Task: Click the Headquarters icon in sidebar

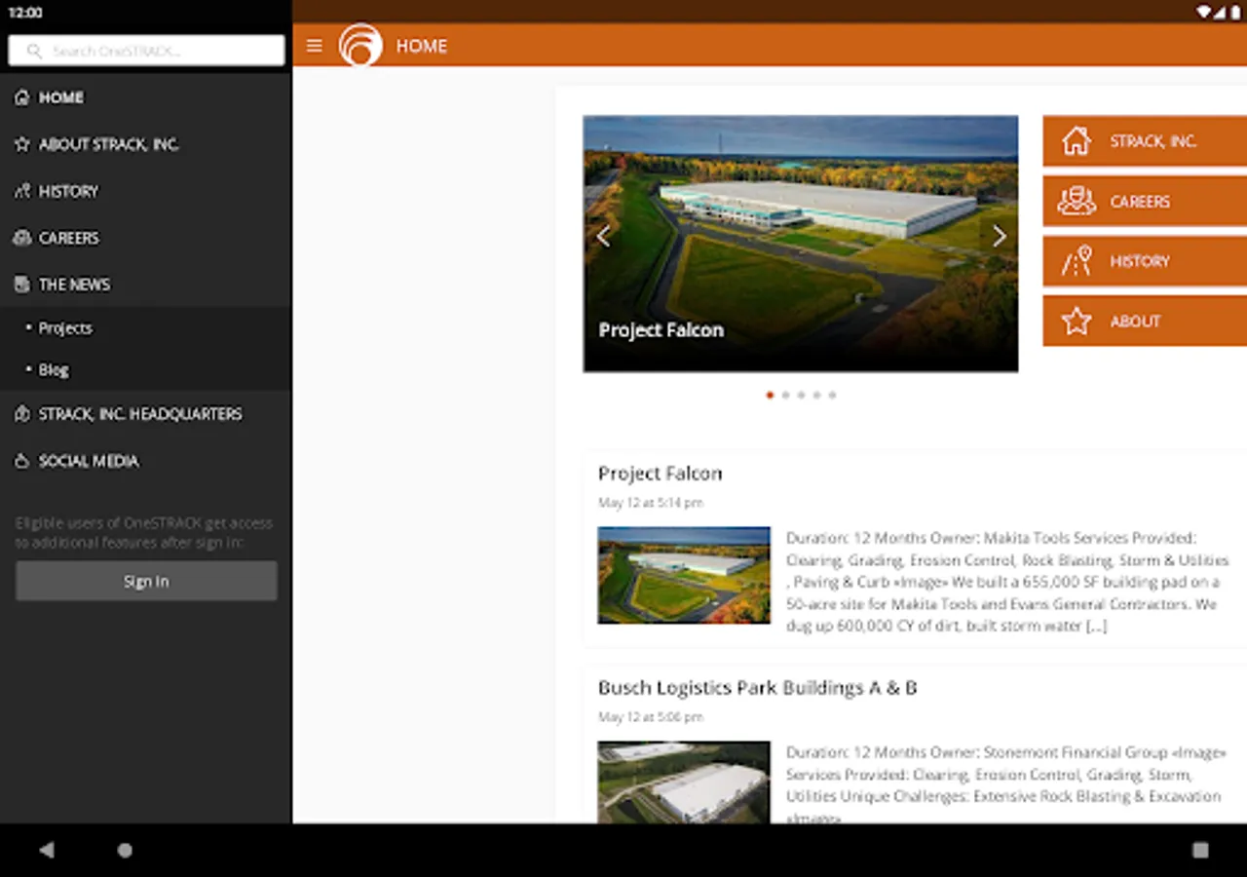Action: pyautogui.click(x=22, y=414)
